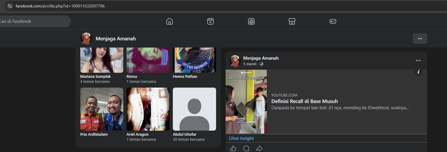Image resolution: width=447 pixels, height=152 pixels.
Task: Open the Gaming controller icon
Action: click(333, 21)
